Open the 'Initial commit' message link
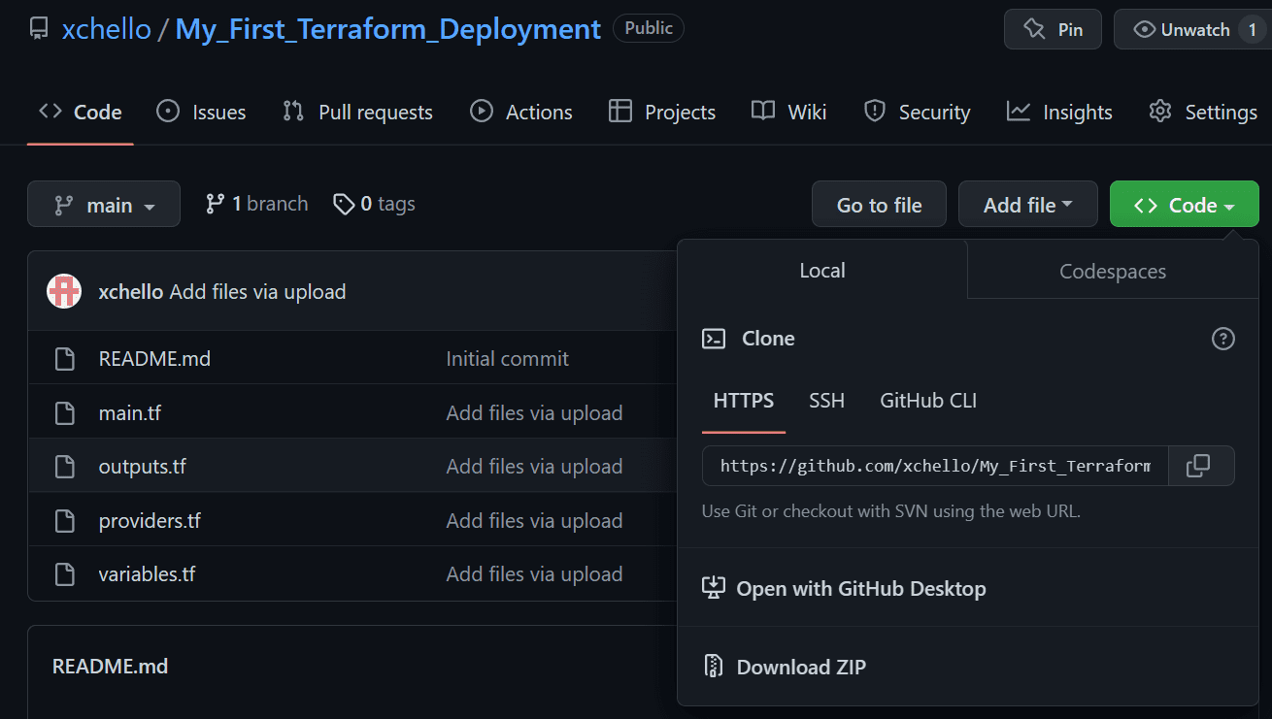 (x=507, y=358)
